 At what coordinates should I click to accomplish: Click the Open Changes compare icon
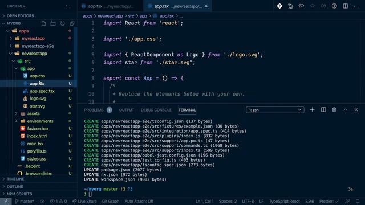290,6
